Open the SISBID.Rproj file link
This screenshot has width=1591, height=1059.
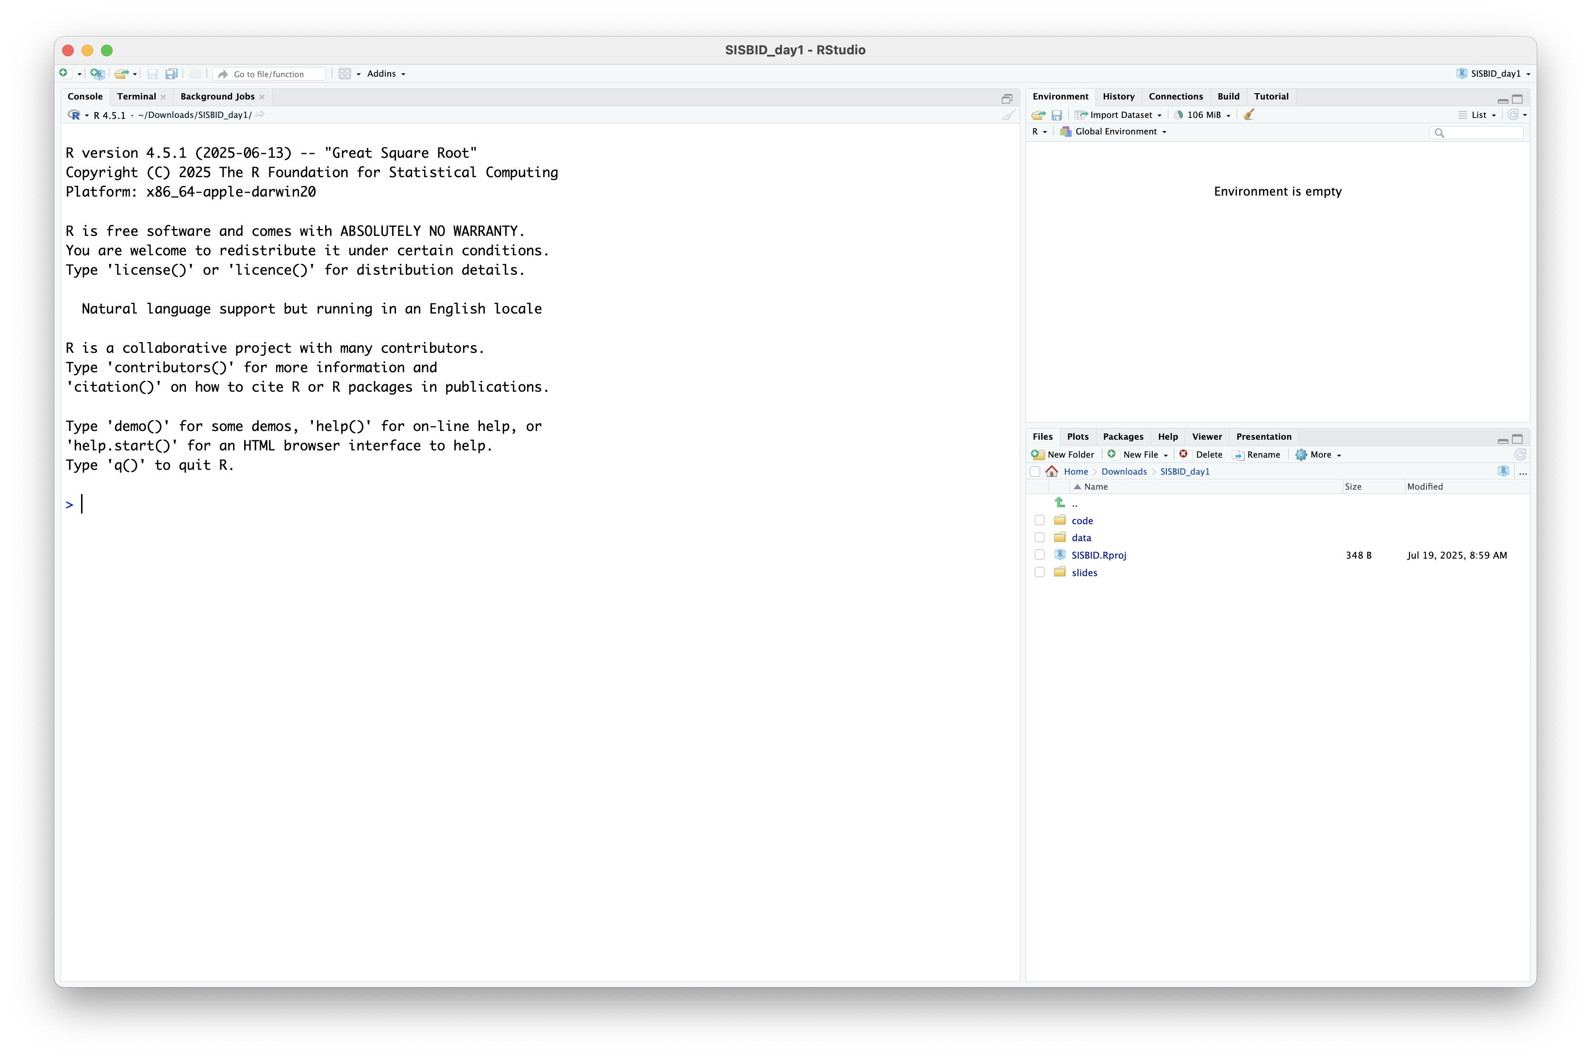click(x=1099, y=555)
